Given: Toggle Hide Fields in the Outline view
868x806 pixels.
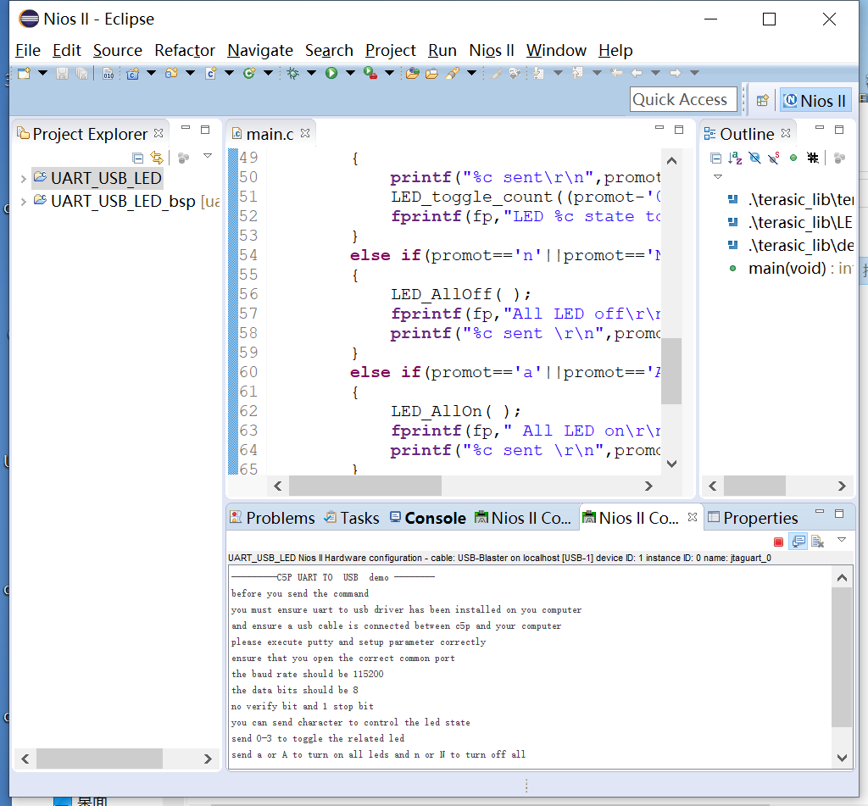Looking at the screenshot, I should tap(754, 158).
